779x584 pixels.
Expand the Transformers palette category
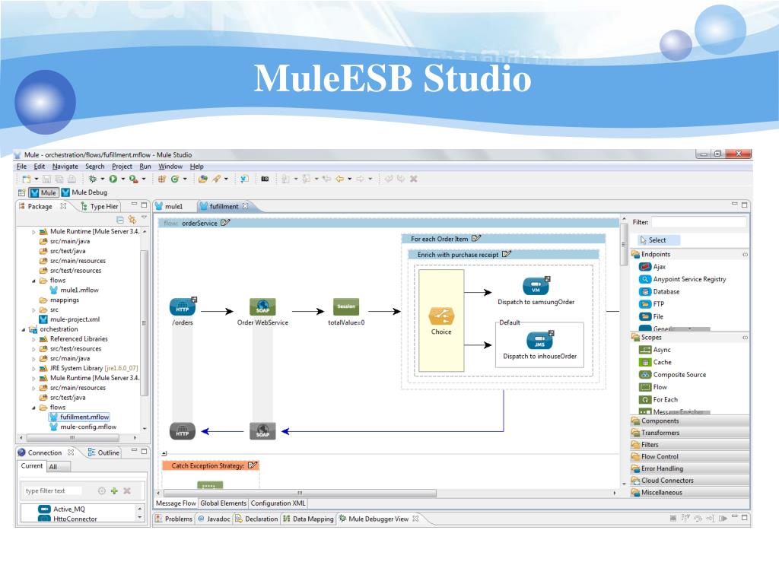point(690,433)
